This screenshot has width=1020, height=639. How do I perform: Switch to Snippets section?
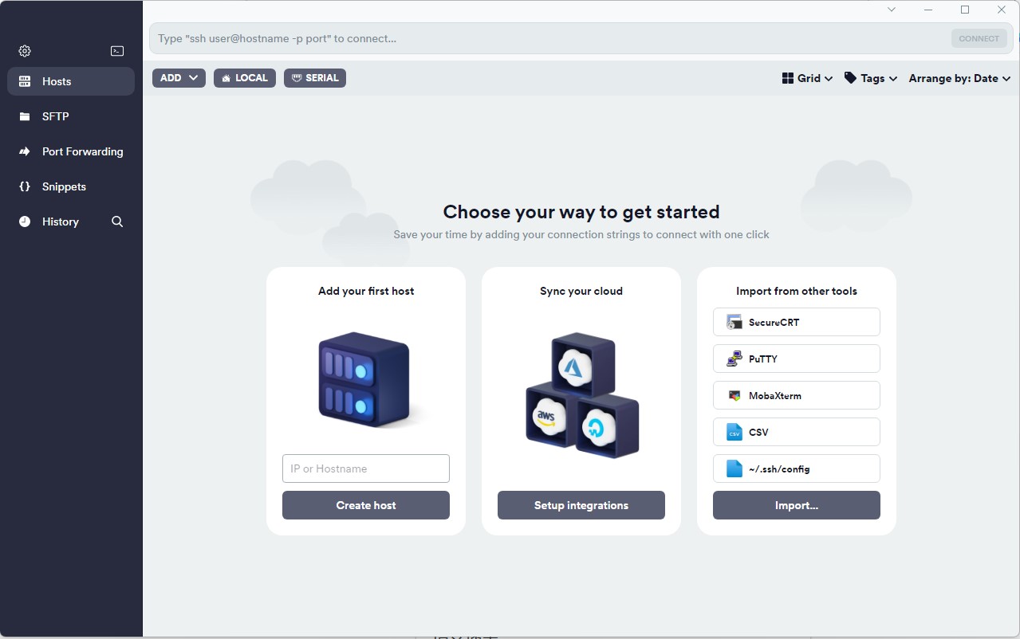point(64,186)
